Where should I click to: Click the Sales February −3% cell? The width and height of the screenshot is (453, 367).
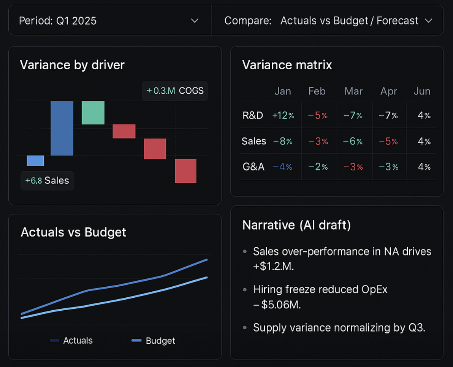(x=317, y=141)
